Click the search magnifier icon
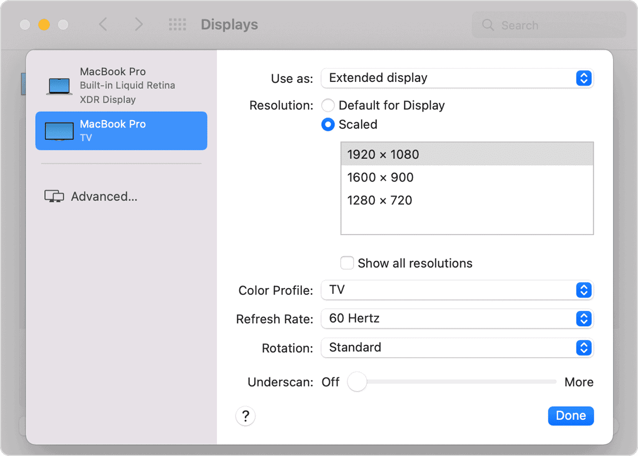The width and height of the screenshot is (638, 456). [x=488, y=24]
